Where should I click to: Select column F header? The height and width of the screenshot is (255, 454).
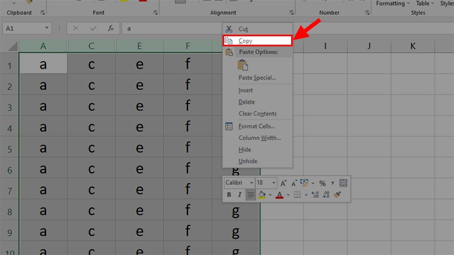pyautogui.click(x=188, y=46)
